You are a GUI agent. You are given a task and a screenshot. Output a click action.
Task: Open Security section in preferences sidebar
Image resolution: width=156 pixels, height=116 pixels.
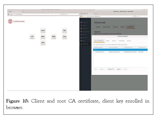pos(85,38)
